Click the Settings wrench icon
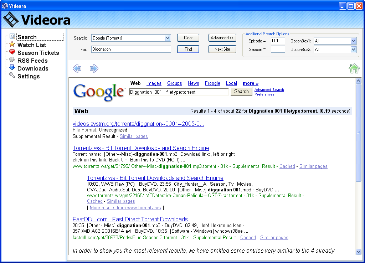365x263 pixels. [x=12, y=76]
